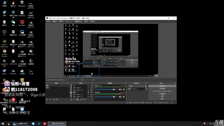
Task: Add a new scene with plus icon
Action: click(47, 99)
